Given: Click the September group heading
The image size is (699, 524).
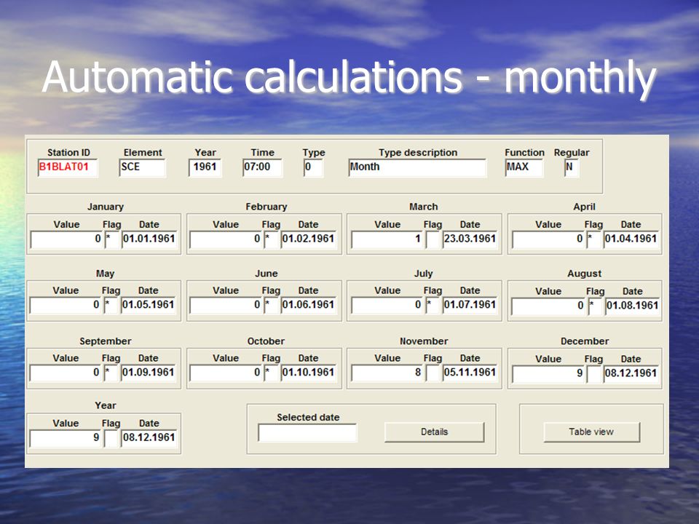Looking at the screenshot, I should pos(105,341).
